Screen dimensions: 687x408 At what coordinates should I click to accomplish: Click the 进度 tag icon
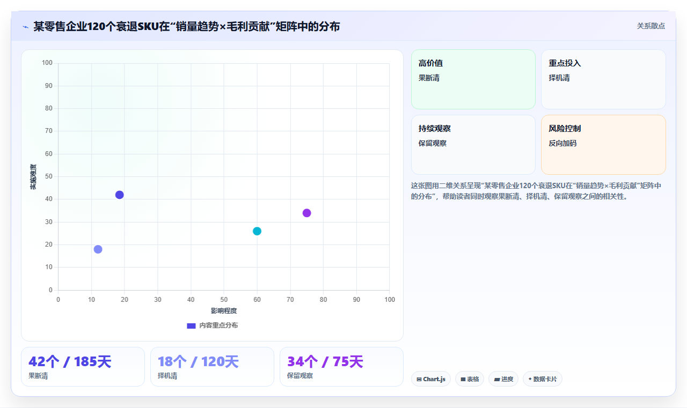tap(497, 379)
